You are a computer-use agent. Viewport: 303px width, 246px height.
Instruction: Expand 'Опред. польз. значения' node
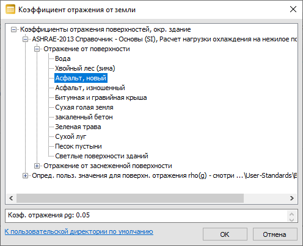[25, 176]
